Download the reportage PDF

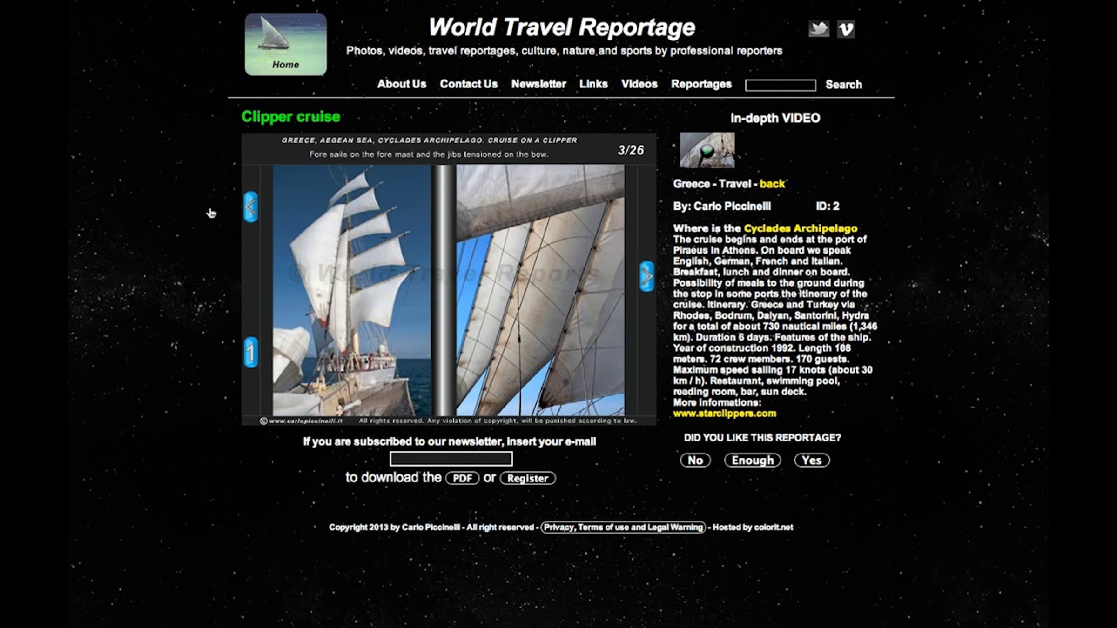(462, 478)
